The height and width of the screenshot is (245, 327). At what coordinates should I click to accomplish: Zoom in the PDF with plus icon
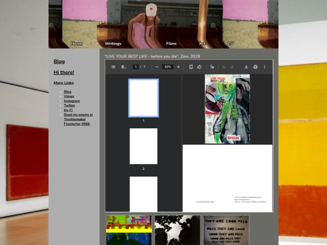tap(179, 67)
